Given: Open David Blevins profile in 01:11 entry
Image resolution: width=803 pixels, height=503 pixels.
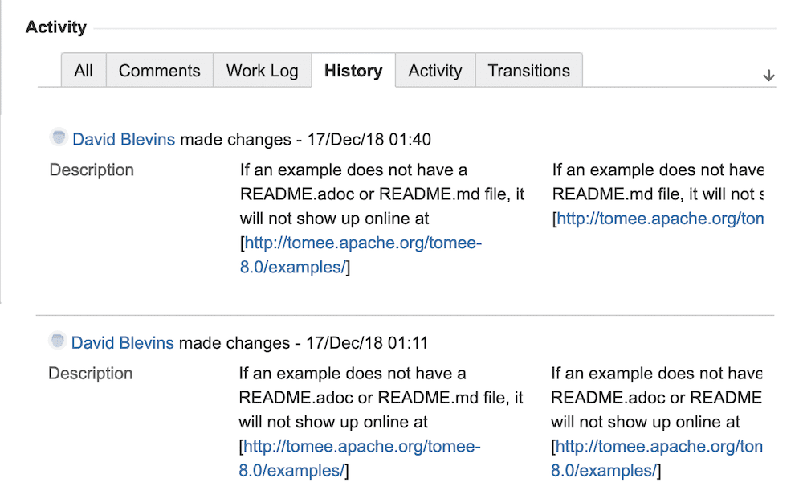Looking at the screenshot, I should coord(122,342).
